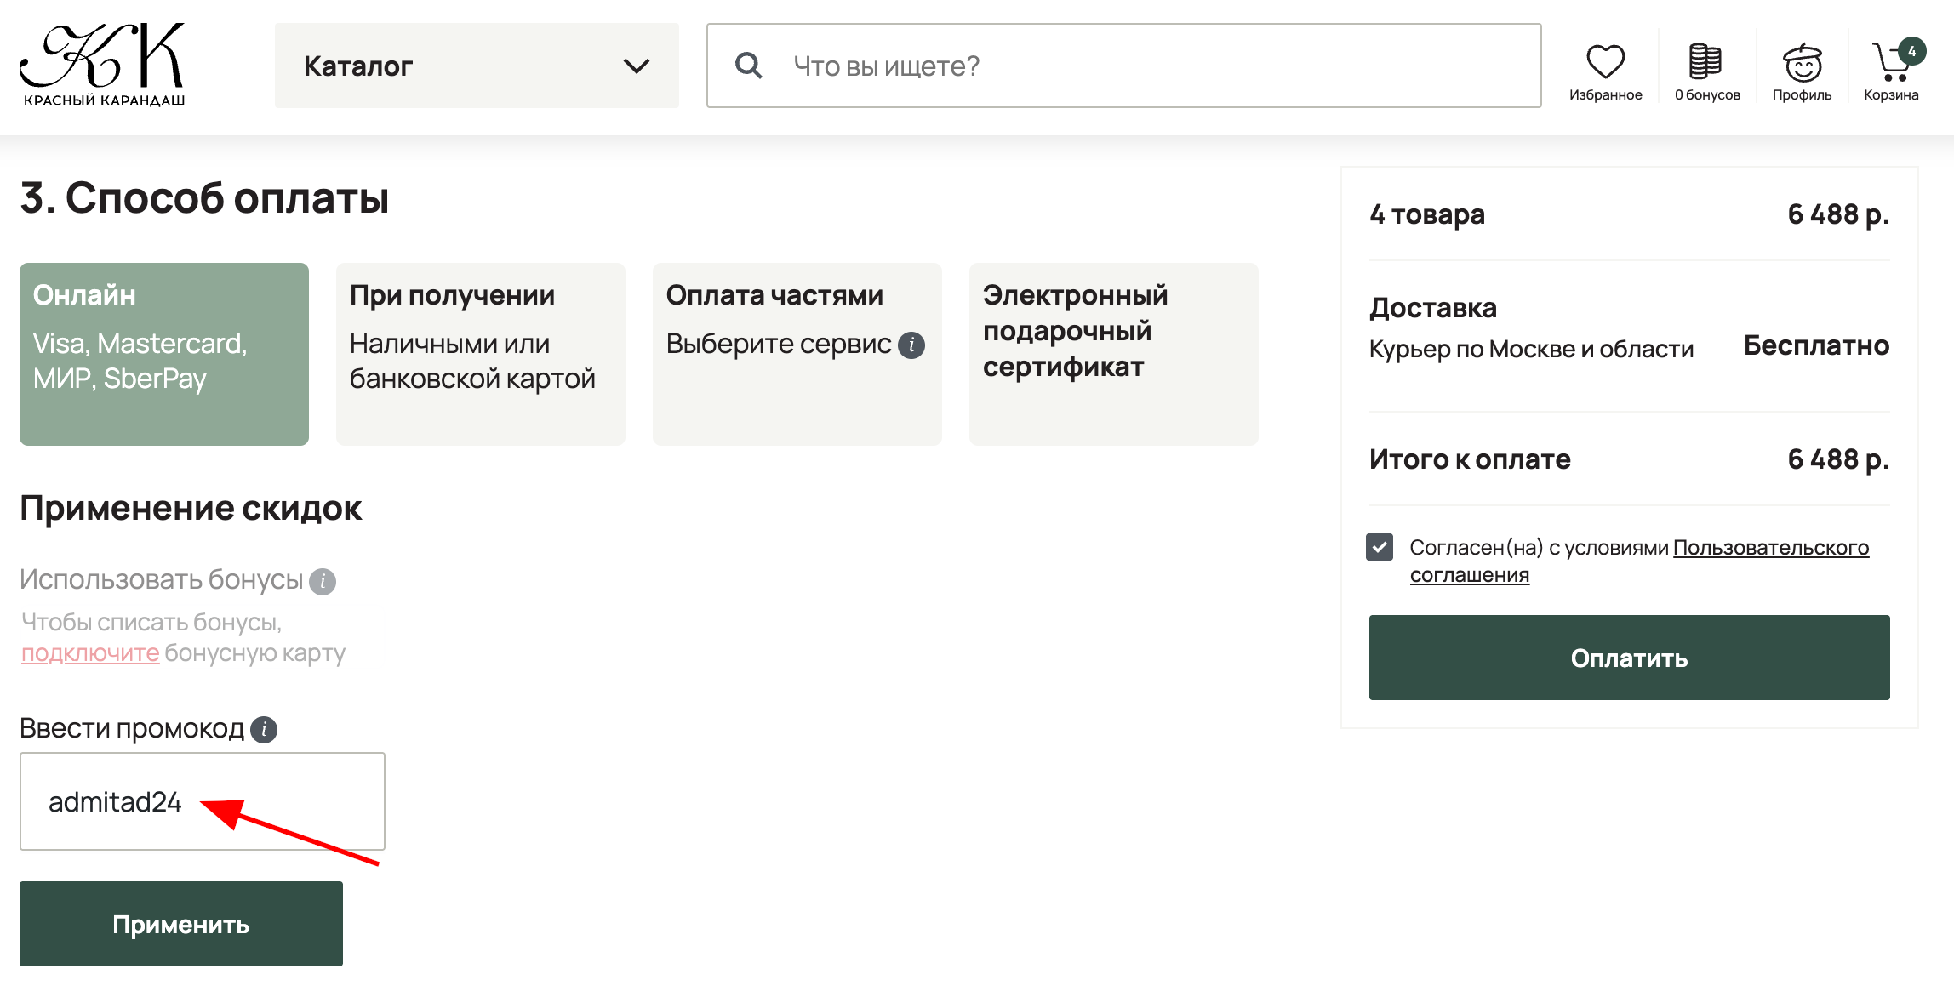Select the Оплата частями payment method

pyautogui.click(x=796, y=352)
